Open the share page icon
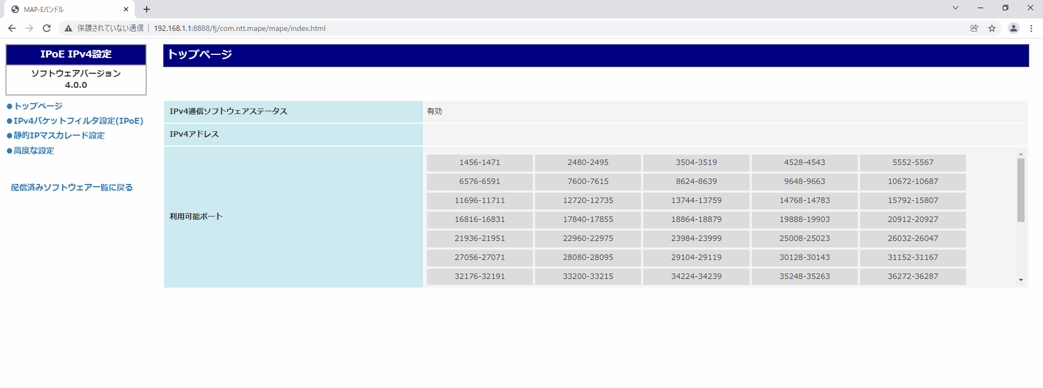This screenshot has width=1043, height=388. point(975,28)
